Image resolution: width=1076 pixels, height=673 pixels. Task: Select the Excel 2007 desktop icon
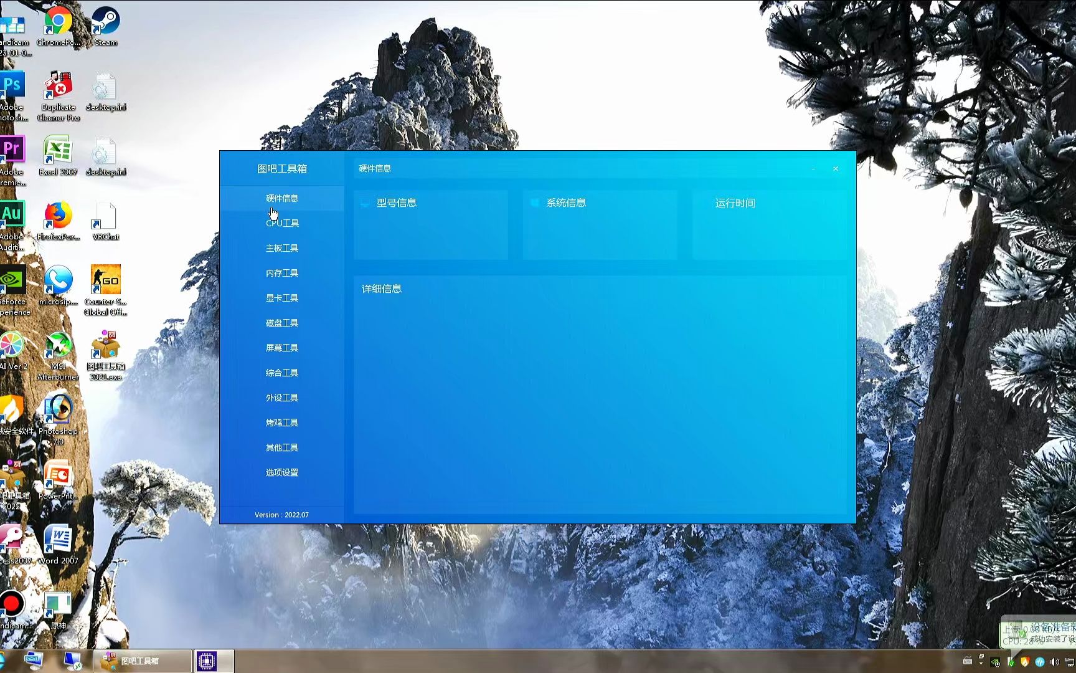point(58,156)
